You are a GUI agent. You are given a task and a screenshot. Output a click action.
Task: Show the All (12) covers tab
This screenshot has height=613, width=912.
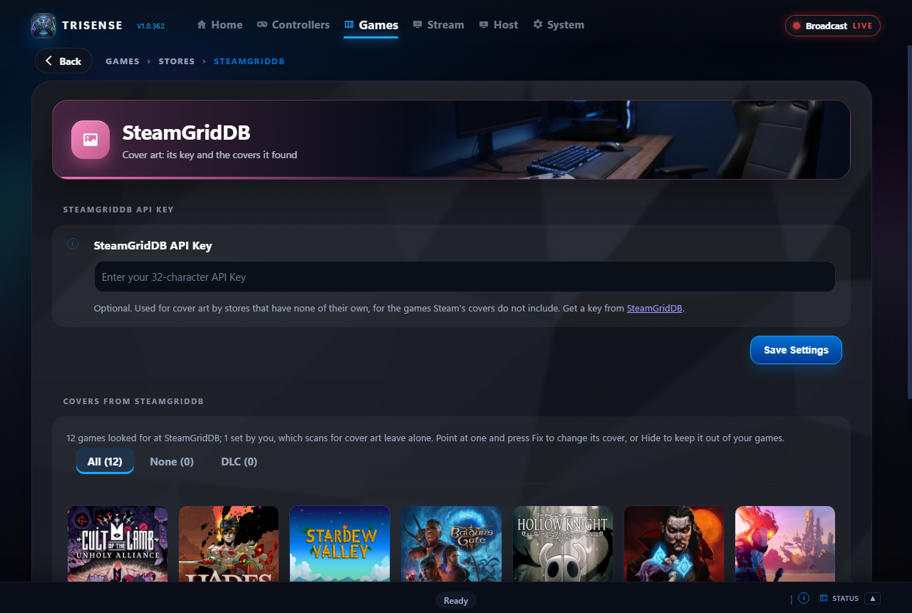click(x=105, y=462)
